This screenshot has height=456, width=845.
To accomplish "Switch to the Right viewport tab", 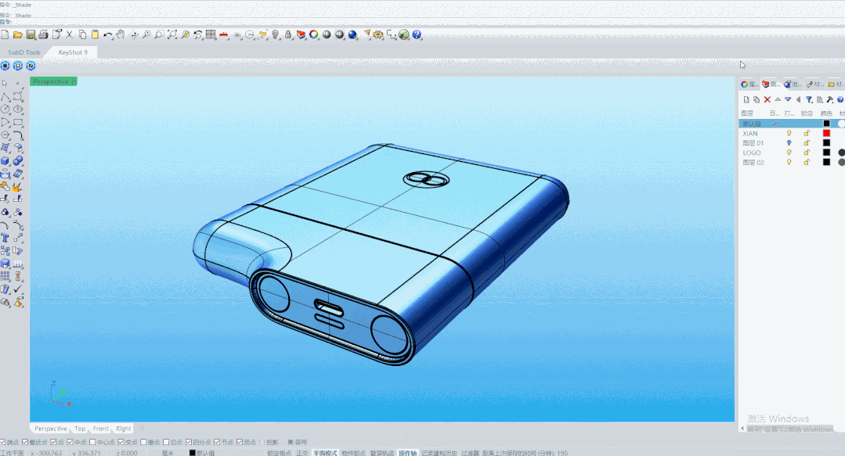I will [124, 429].
